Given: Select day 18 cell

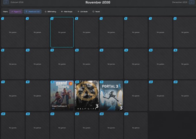Looking at the screenshot, I should 37,96.
